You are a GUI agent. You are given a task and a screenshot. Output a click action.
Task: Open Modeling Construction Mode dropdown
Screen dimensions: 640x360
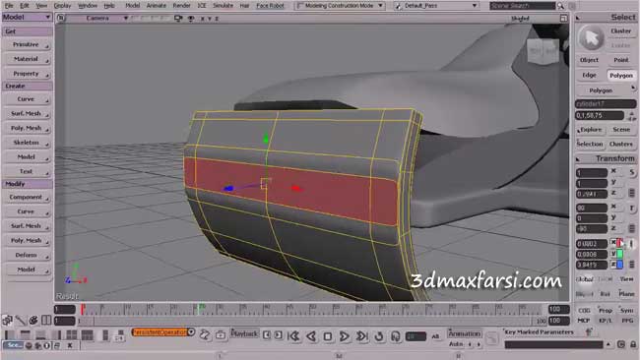(340, 6)
